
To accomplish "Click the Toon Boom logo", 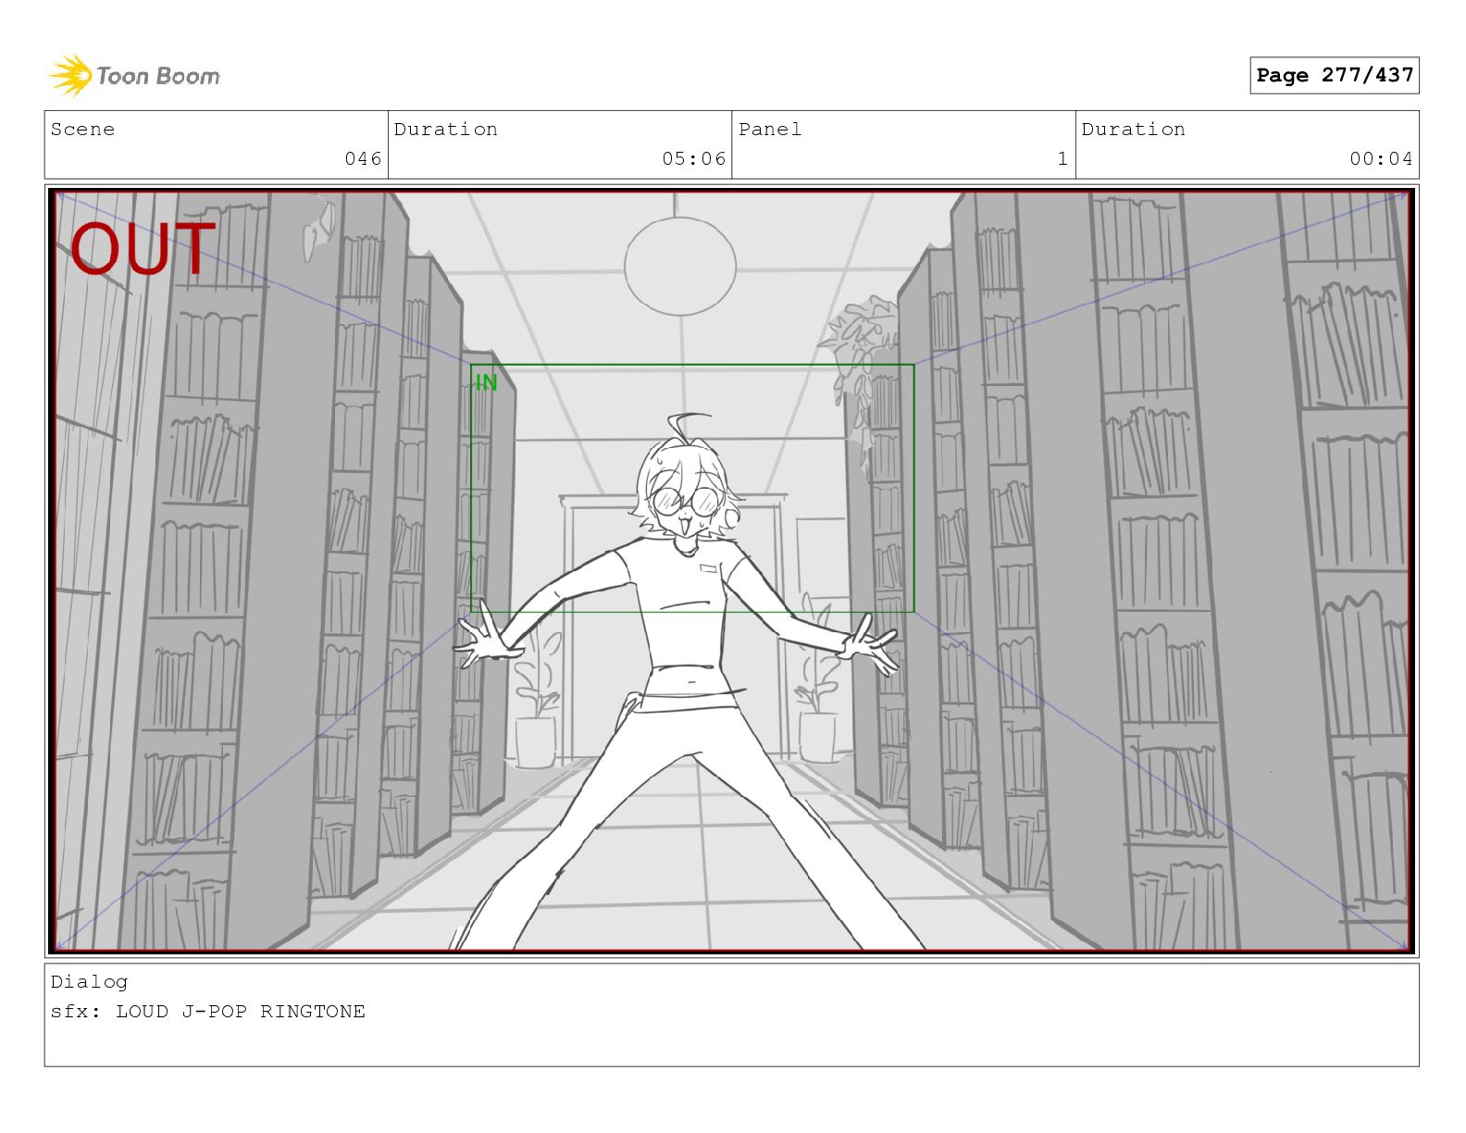I will tap(134, 75).
